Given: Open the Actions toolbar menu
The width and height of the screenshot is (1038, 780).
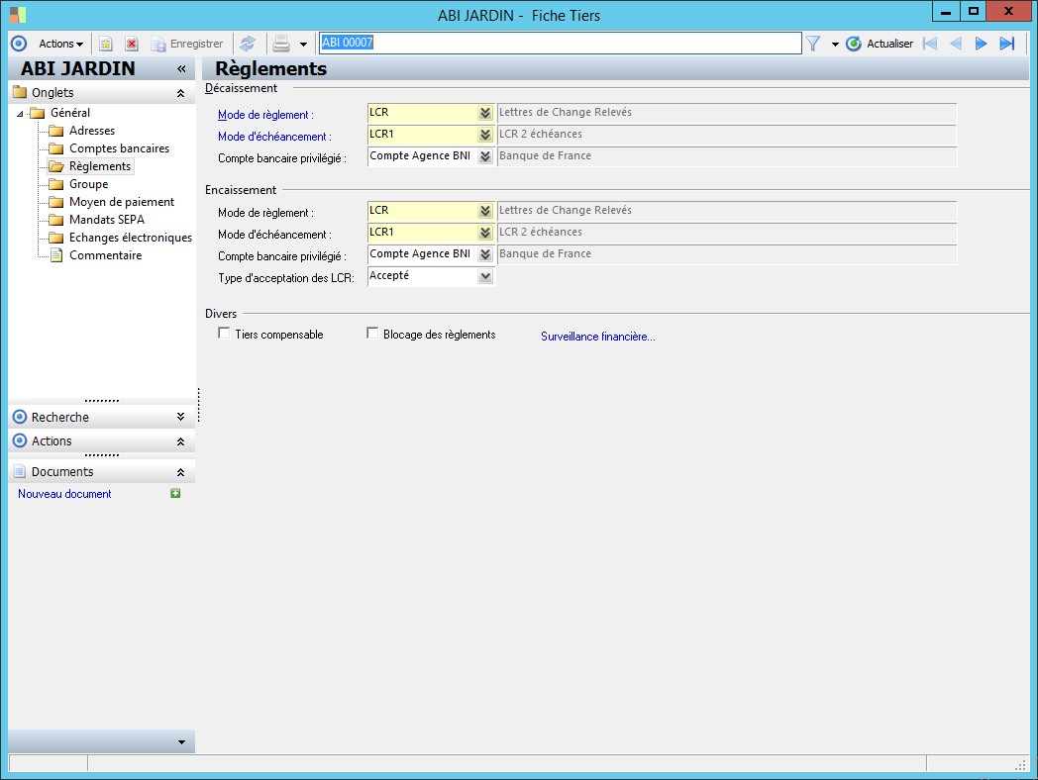Looking at the screenshot, I should (60, 44).
